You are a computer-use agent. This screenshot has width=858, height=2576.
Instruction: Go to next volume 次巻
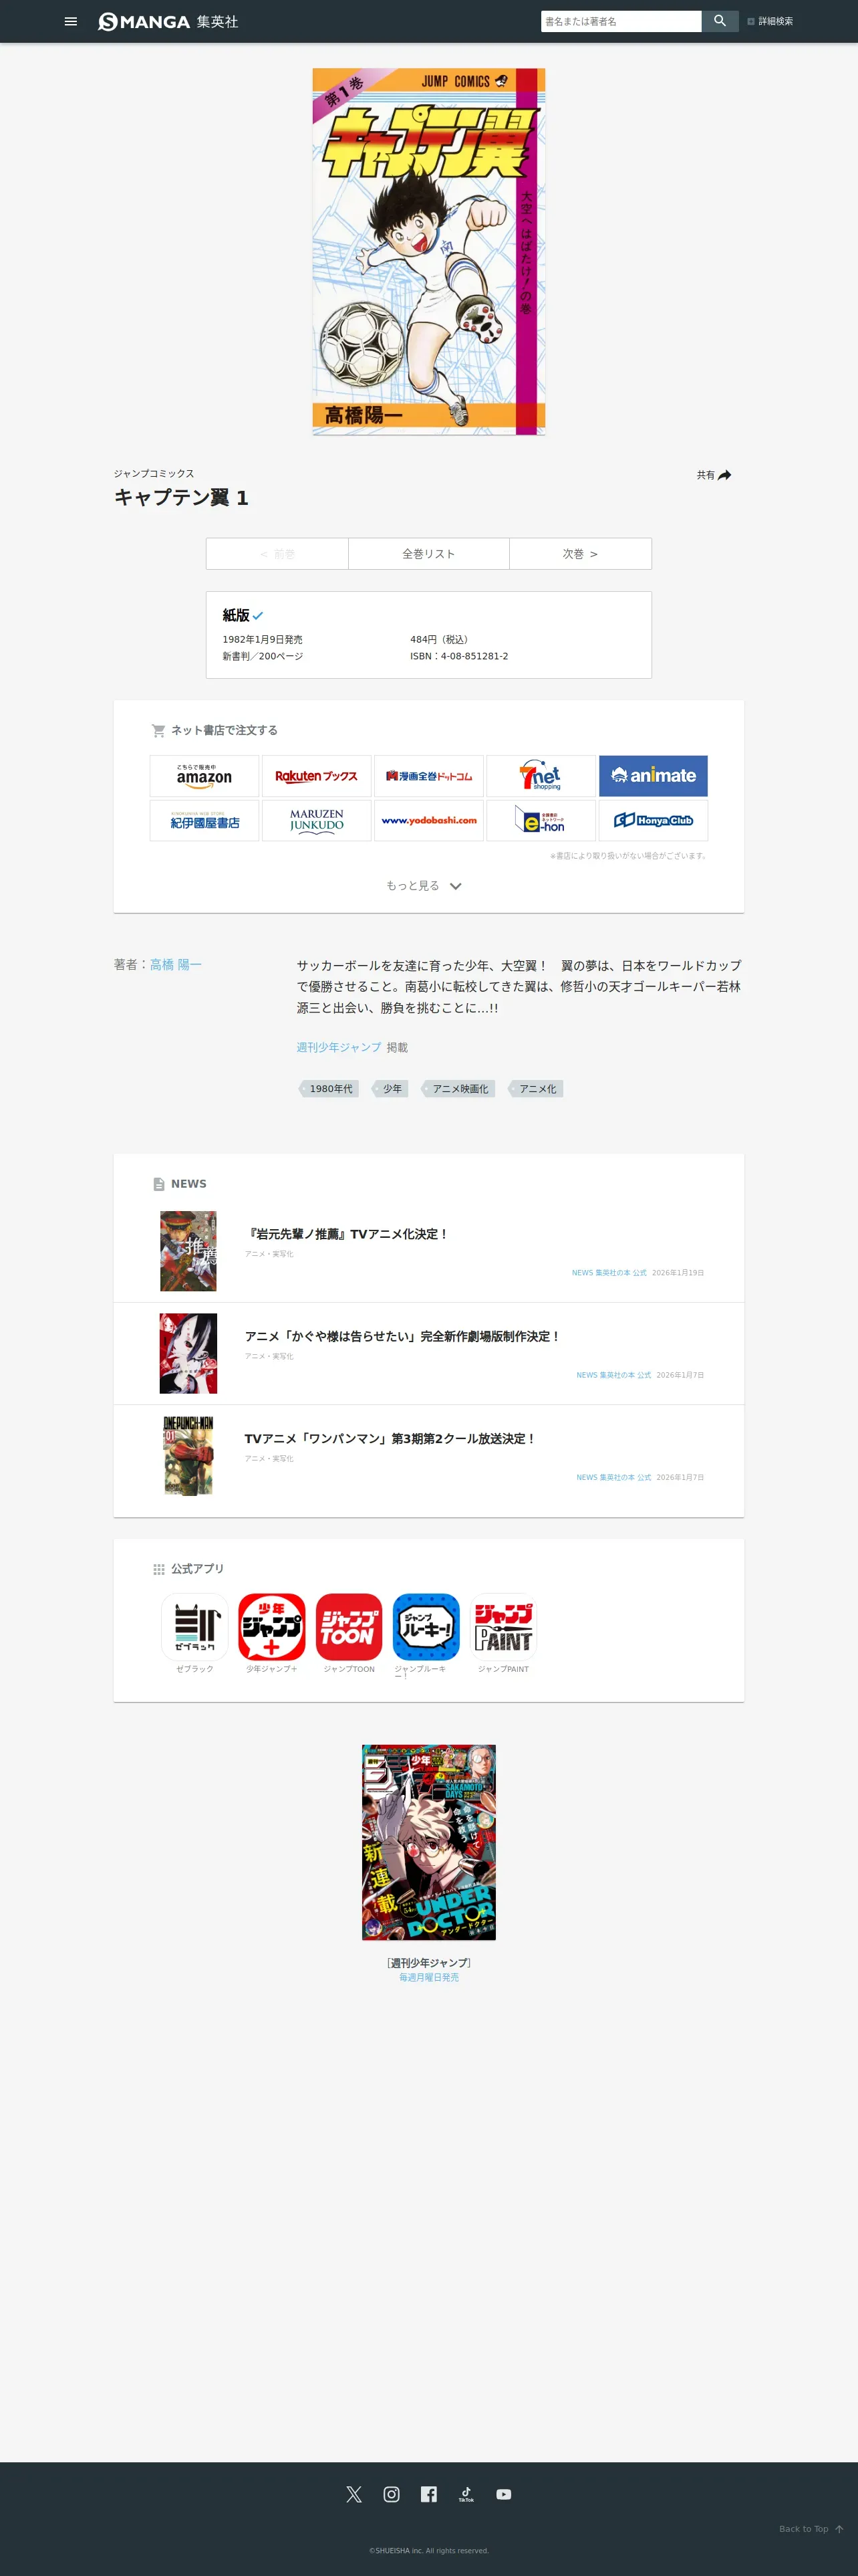pos(580,553)
